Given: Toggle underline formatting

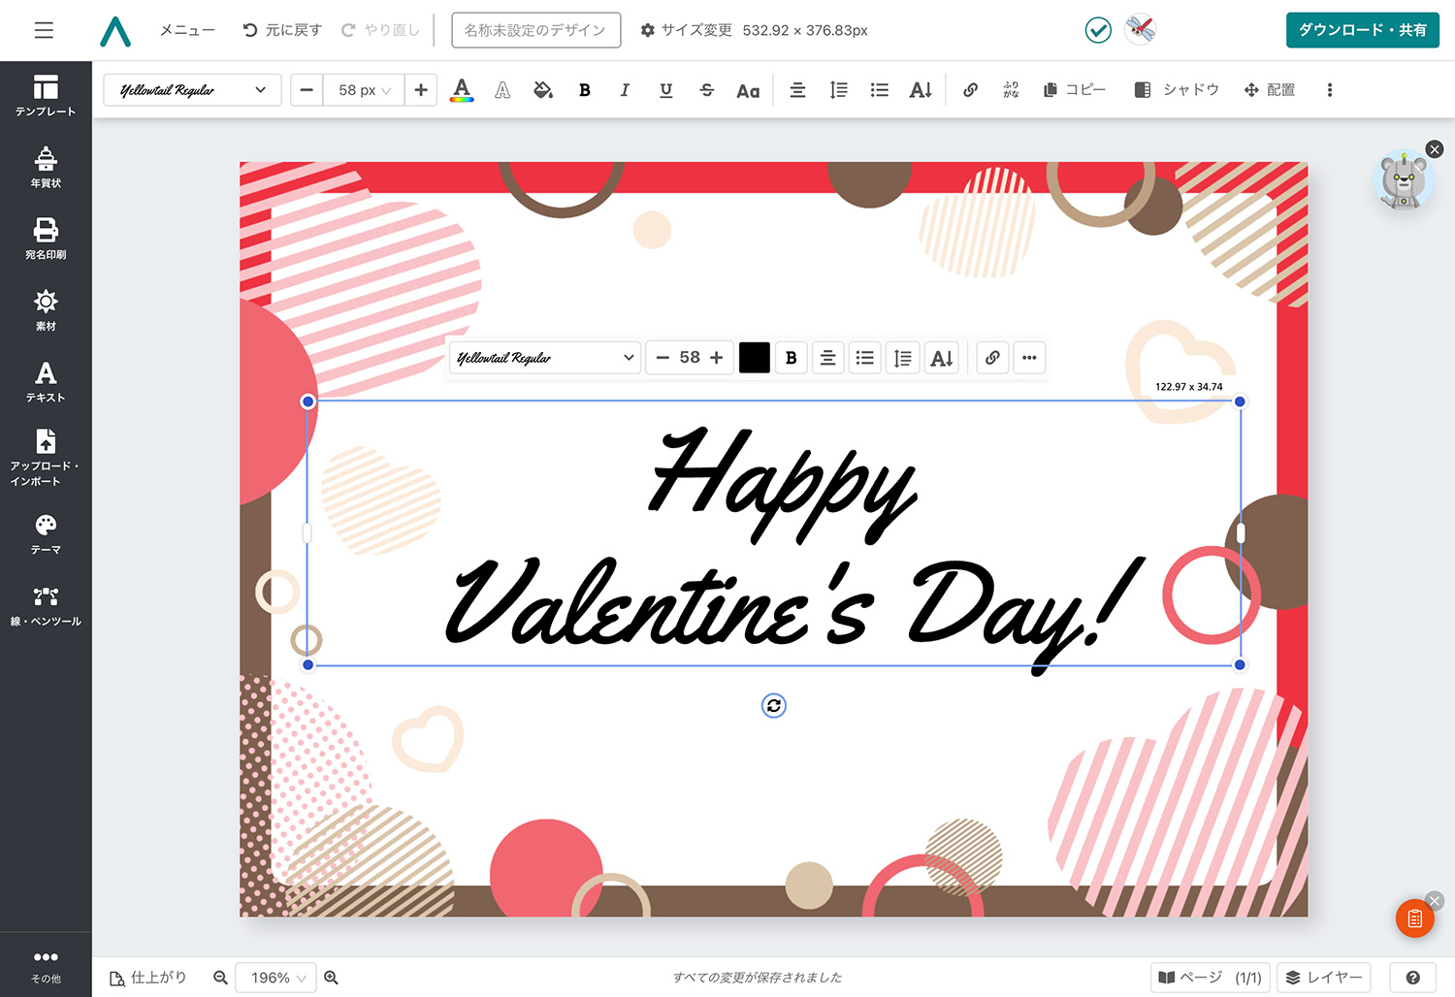Looking at the screenshot, I should (665, 90).
